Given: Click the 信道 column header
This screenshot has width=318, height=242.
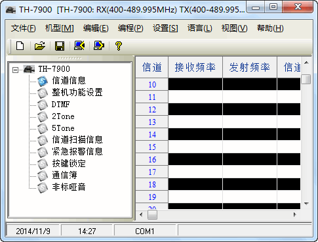Looking at the screenshot, I should [x=152, y=67].
